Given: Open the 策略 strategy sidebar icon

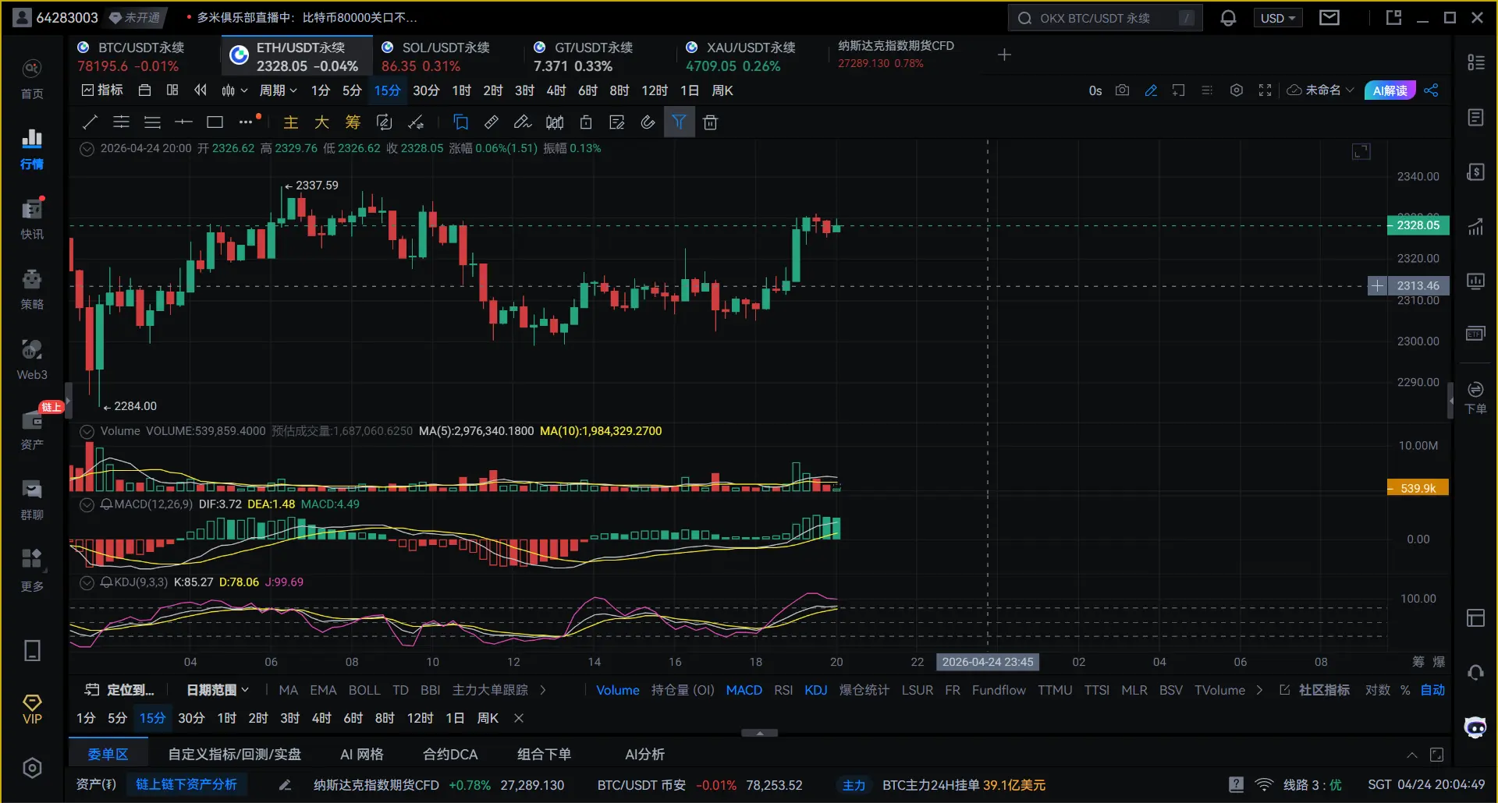Looking at the screenshot, I should tap(32, 288).
